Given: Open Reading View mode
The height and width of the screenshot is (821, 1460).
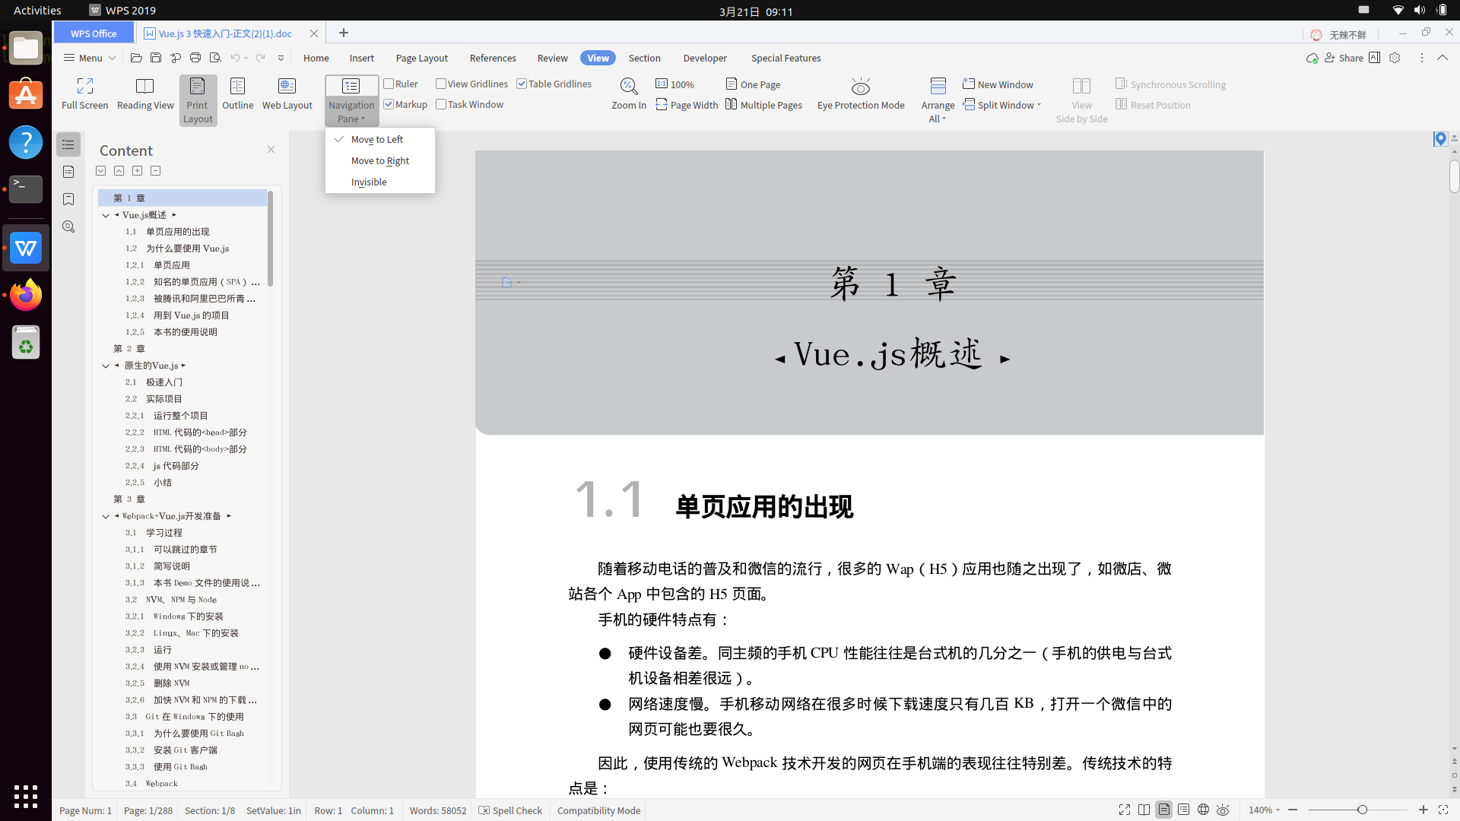Looking at the screenshot, I should tap(144, 86).
